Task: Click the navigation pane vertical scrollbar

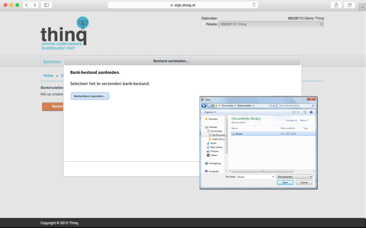Action: click(x=226, y=136)
